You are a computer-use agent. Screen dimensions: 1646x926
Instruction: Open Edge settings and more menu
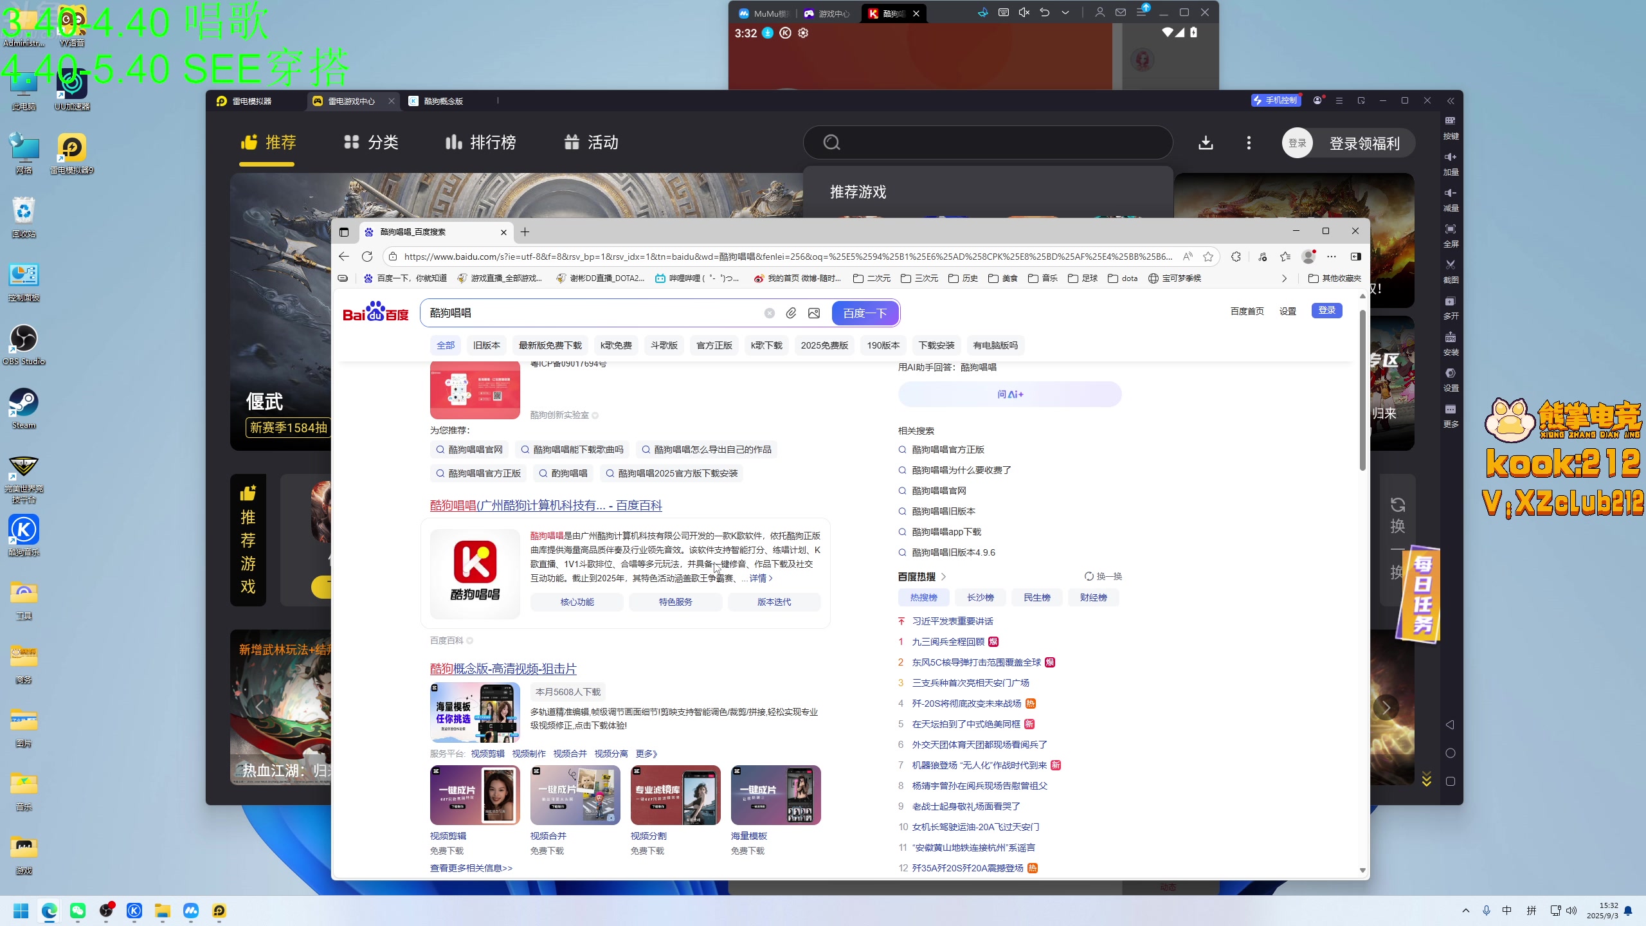[1332, 257]
